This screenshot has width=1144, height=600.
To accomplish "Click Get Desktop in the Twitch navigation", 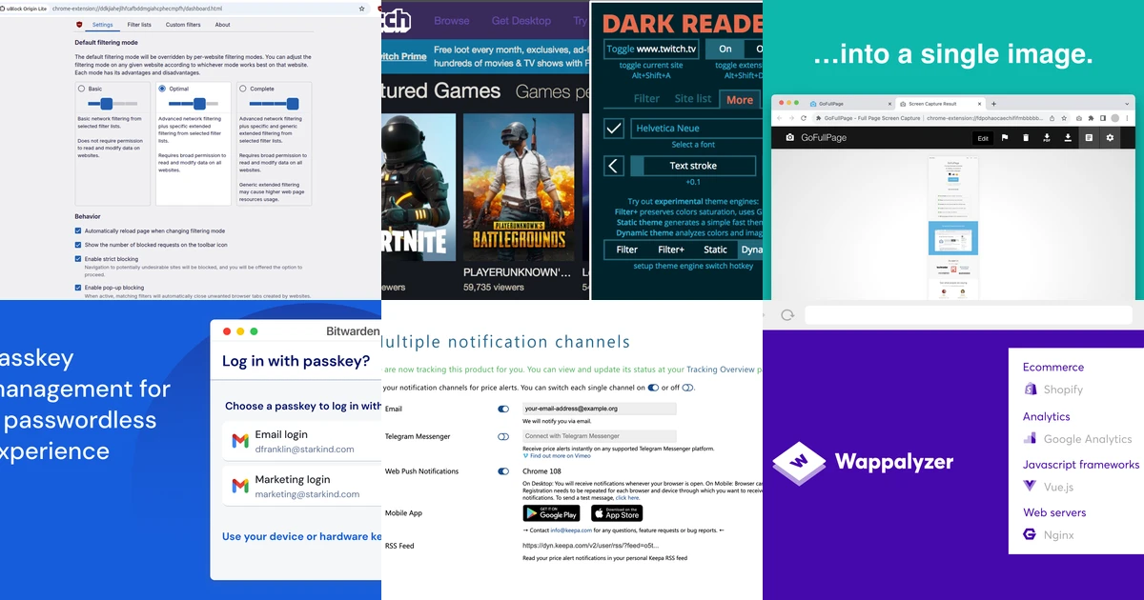I will click(521, 20).
